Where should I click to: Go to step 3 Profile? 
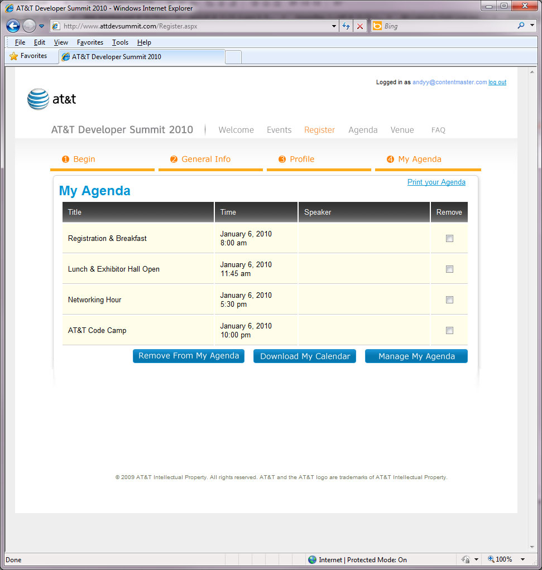tap(296, 159)
